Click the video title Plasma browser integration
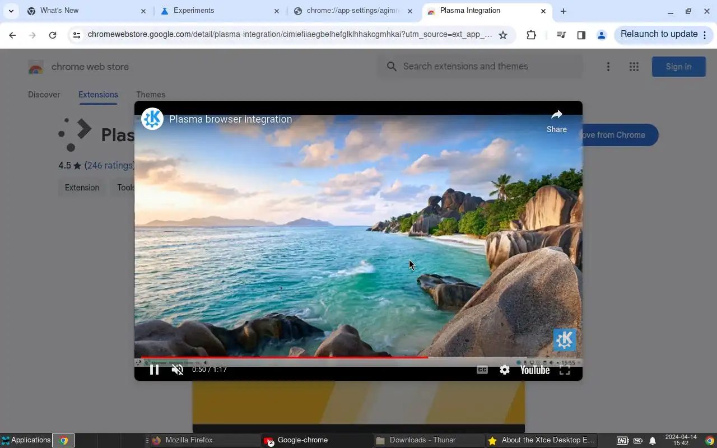717x448 pixels. tap(230, 119)
